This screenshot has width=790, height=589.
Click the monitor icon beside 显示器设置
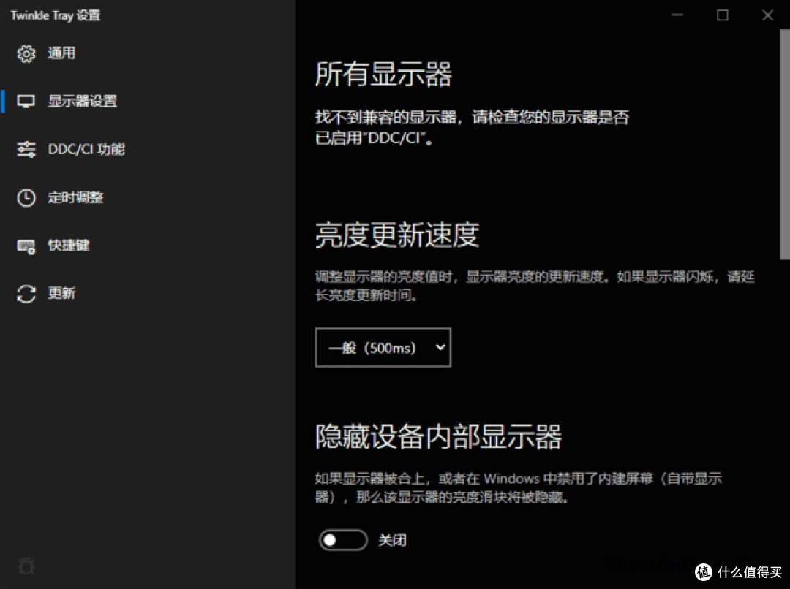tap(26, 101)
